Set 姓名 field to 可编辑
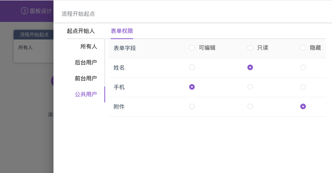This screenshot has height=173, width=332. (192, 68)
